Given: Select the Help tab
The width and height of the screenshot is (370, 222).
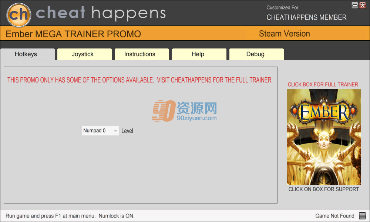Looking at the screenshot, I should pos(199,54).
